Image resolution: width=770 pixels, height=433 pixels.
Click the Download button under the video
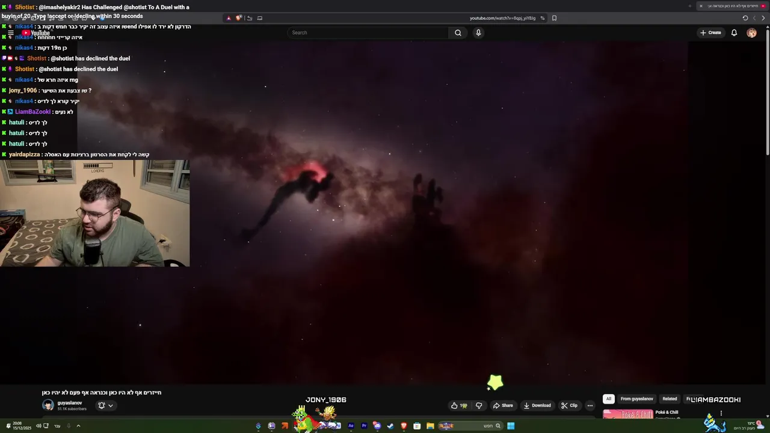click(x=537, y=405)
